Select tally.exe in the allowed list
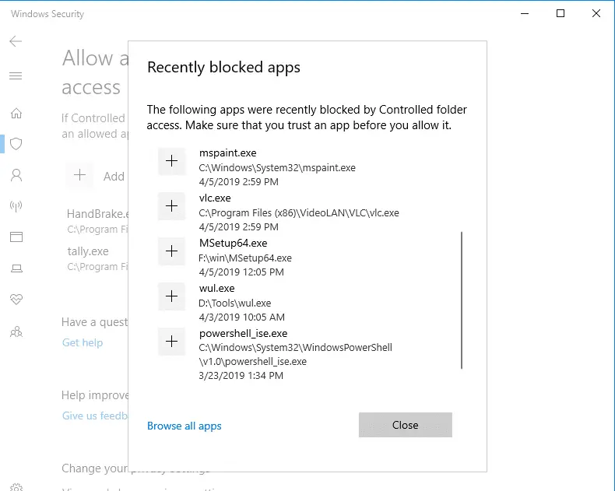The height and width of the screenshot is (491, 615). click(97, 258)
